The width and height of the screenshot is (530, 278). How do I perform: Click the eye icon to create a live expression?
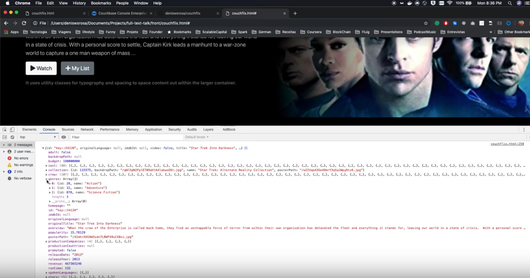click(x=64, y=137)
